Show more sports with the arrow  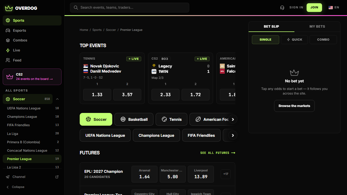click(233, 119)
